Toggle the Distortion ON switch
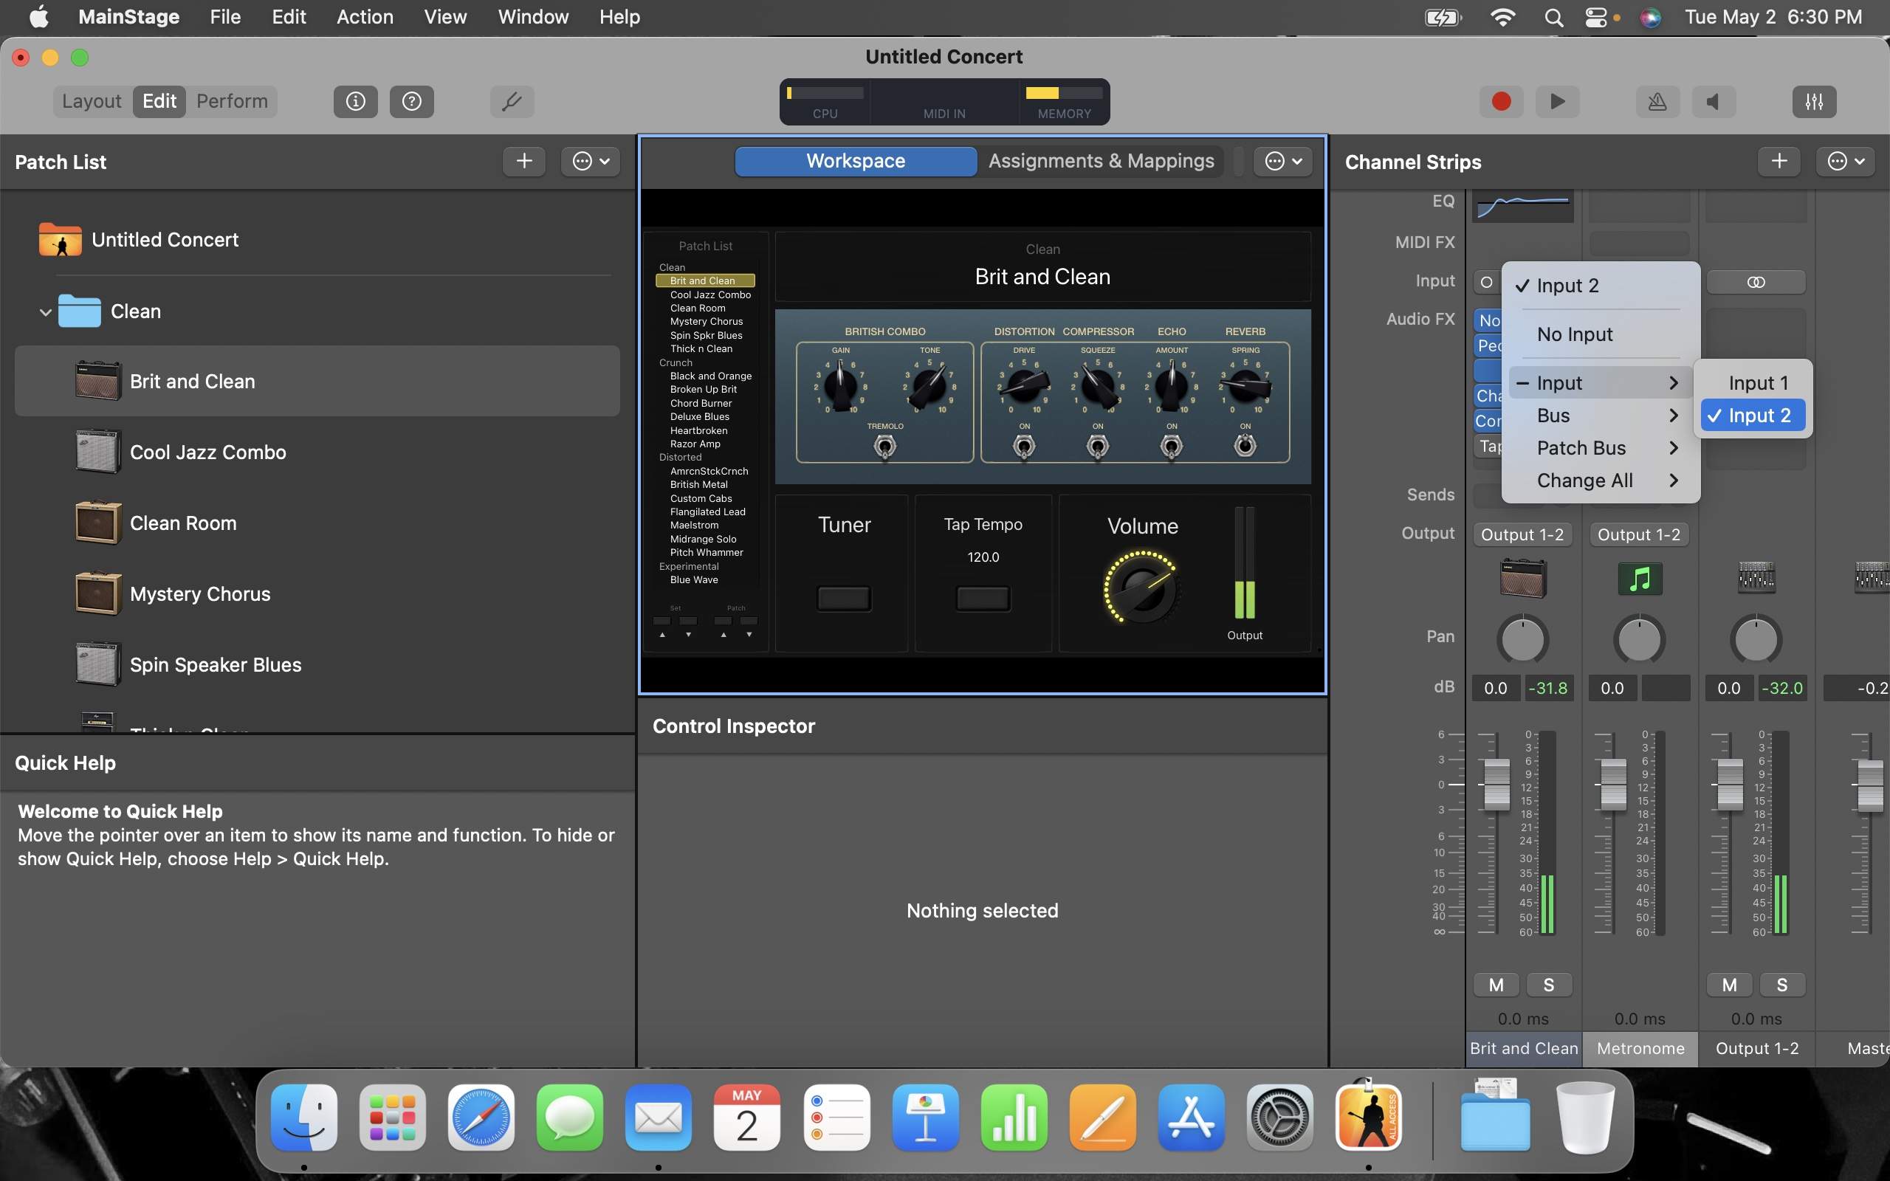The height and width of the screenshot is (1181, 1890). tap(1024, 447)
